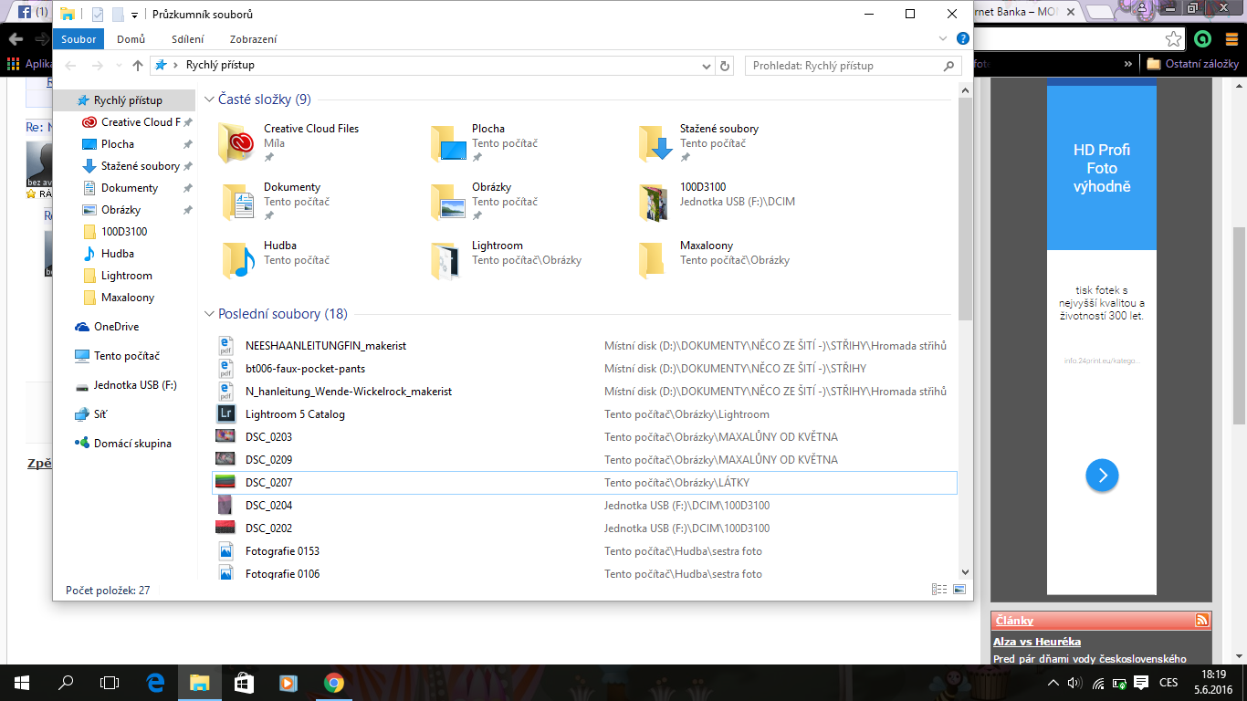The width and height of the screenshot is (1247, 701).
Task: Open the Hudba folder tile
Action: pos(275,260)
